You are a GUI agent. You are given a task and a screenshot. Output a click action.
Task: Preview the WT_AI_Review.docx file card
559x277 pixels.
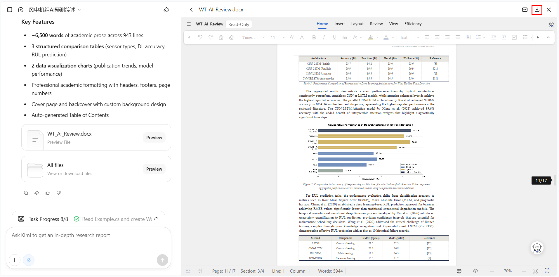[154, 138]
